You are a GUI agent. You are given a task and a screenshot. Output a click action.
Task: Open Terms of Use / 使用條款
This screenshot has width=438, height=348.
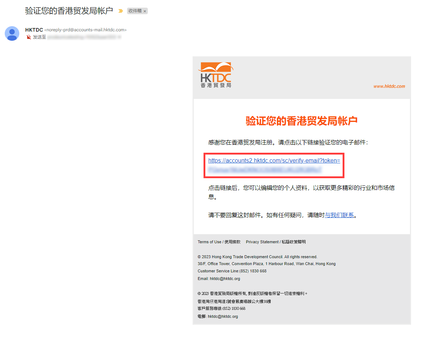[x=219, y=242]
